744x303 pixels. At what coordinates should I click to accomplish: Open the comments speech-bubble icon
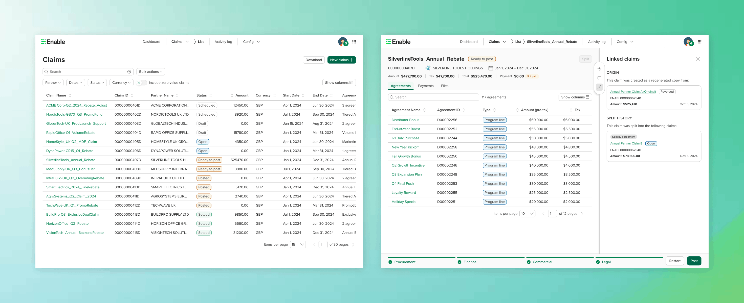pyautogui.click(x=600, y=78)
